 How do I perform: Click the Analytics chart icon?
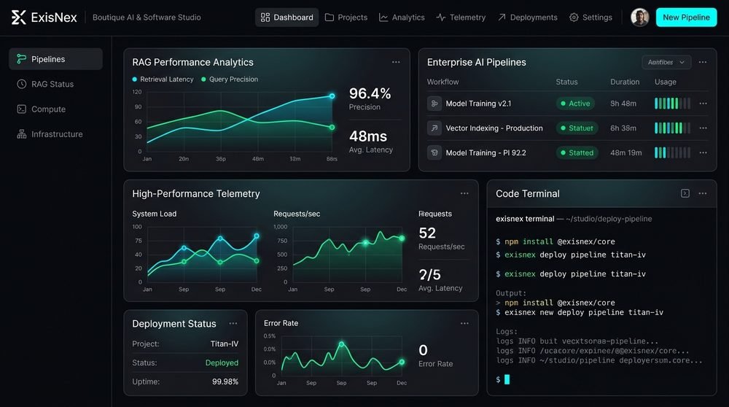click(x=383, y=18)
